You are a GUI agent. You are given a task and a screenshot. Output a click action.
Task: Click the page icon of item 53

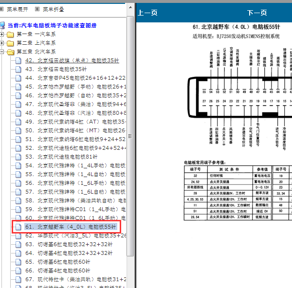click(x=18, y=157)
